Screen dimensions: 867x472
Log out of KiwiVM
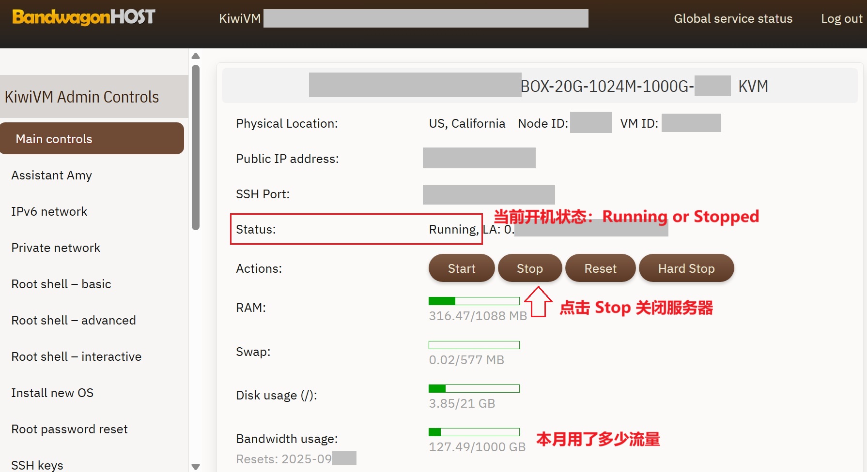tap(841, 18)
